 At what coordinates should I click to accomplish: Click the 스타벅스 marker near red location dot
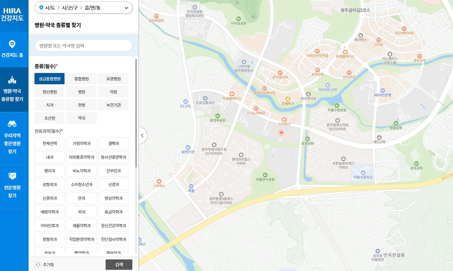[x=284, y=119]
